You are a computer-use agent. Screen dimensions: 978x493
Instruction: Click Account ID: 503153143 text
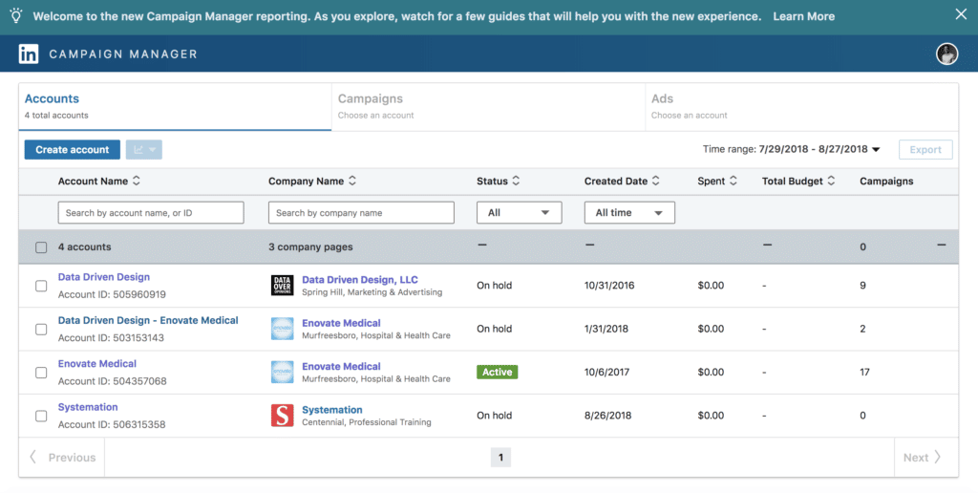111,337
